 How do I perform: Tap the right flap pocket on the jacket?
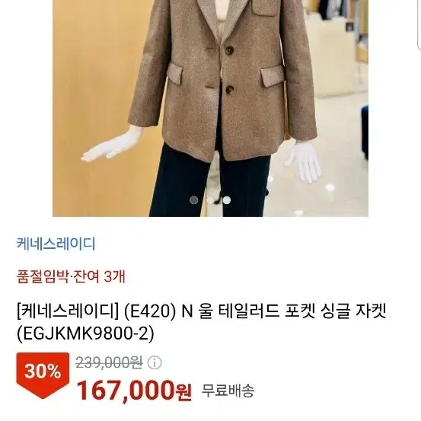(273, 76)
